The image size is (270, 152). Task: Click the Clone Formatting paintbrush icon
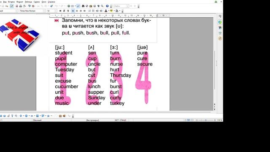51,6
